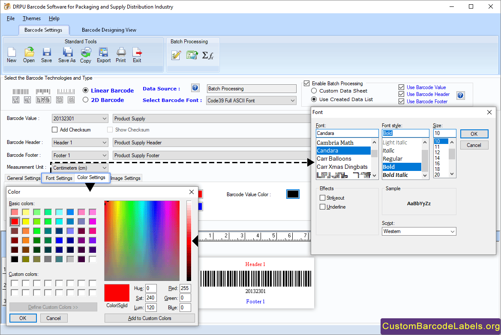
Task: Open the Barcode Footer dropdown
Action: click(x=105, y=155)
